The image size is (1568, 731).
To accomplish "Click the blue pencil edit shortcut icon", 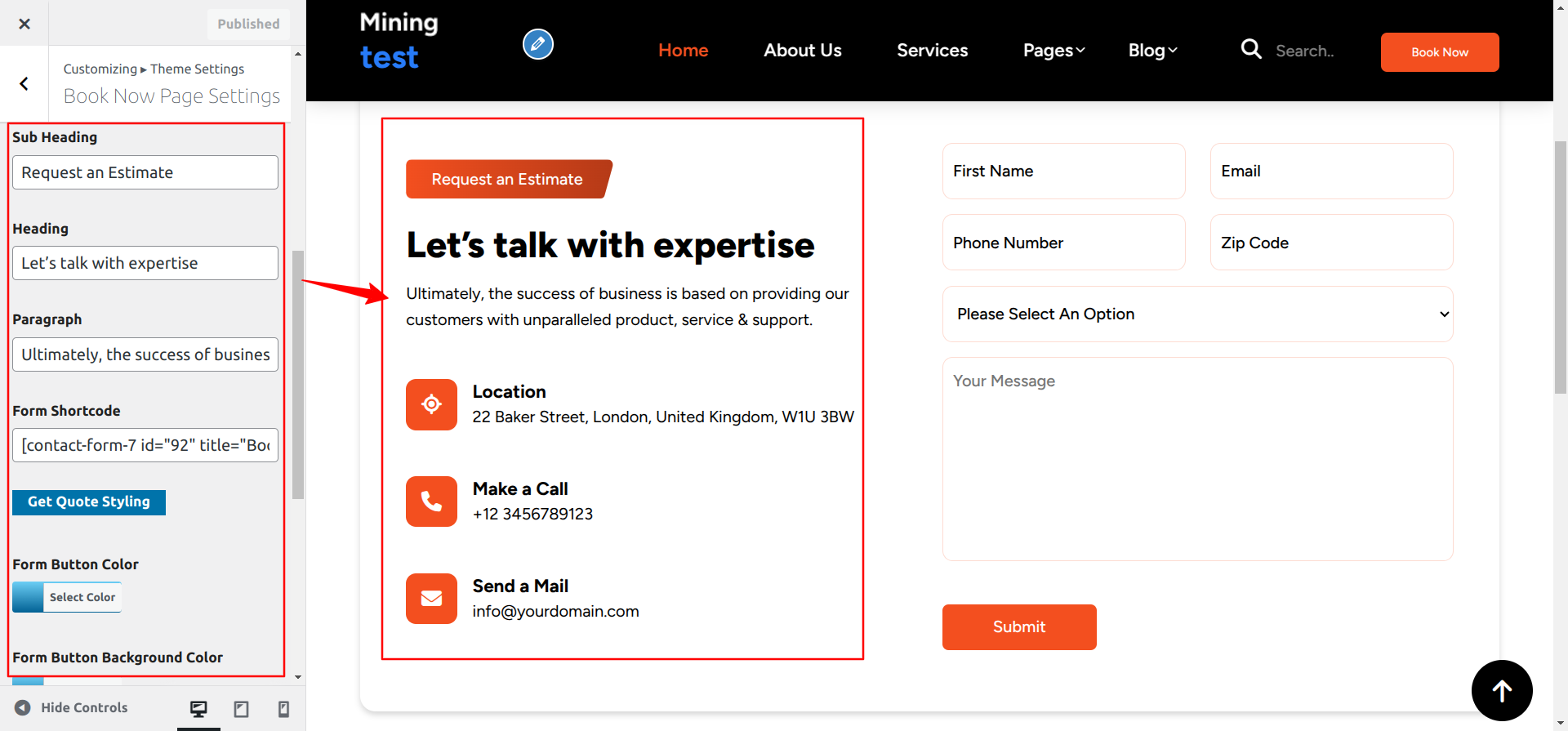I will click(537, 44).
